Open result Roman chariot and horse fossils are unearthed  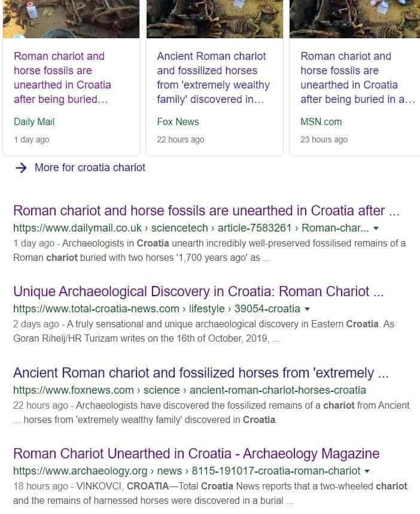206,211
